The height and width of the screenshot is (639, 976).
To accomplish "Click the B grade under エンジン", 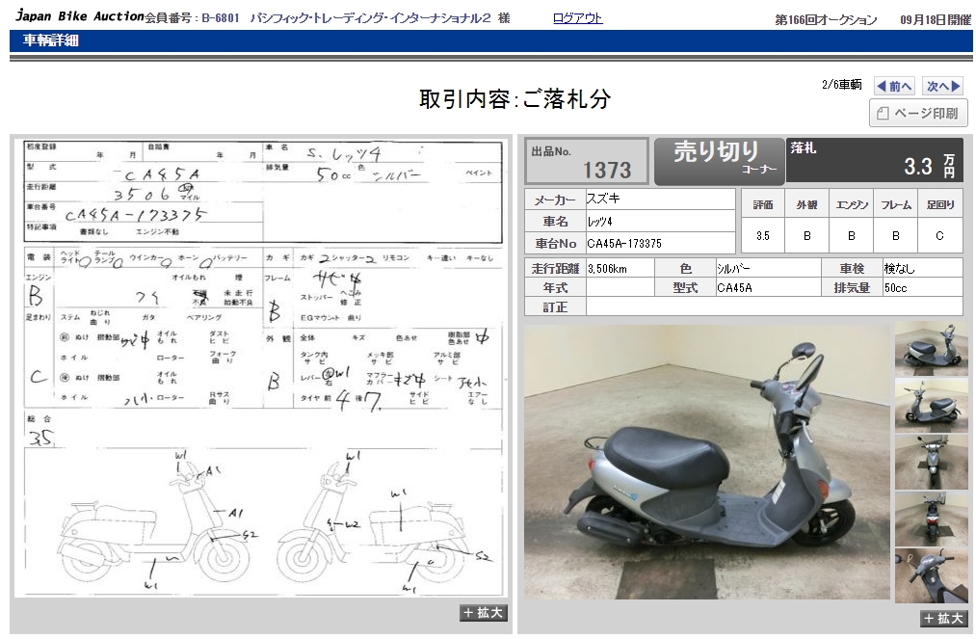I will (x=852, y=236).
